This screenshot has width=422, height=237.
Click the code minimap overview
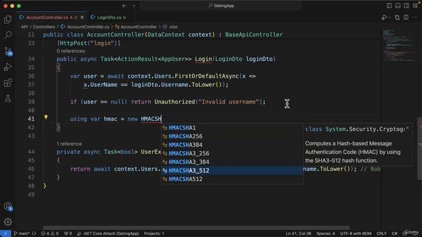click(399, 45)
